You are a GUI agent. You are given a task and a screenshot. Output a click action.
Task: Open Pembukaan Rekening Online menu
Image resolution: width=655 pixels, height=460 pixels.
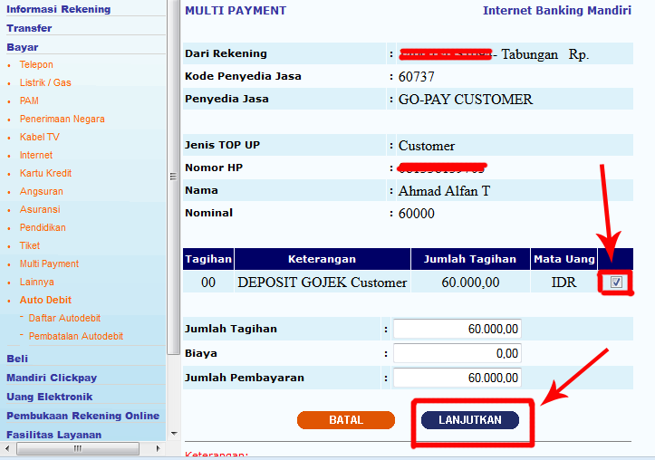pyautogui.click(x=83, y=416)
